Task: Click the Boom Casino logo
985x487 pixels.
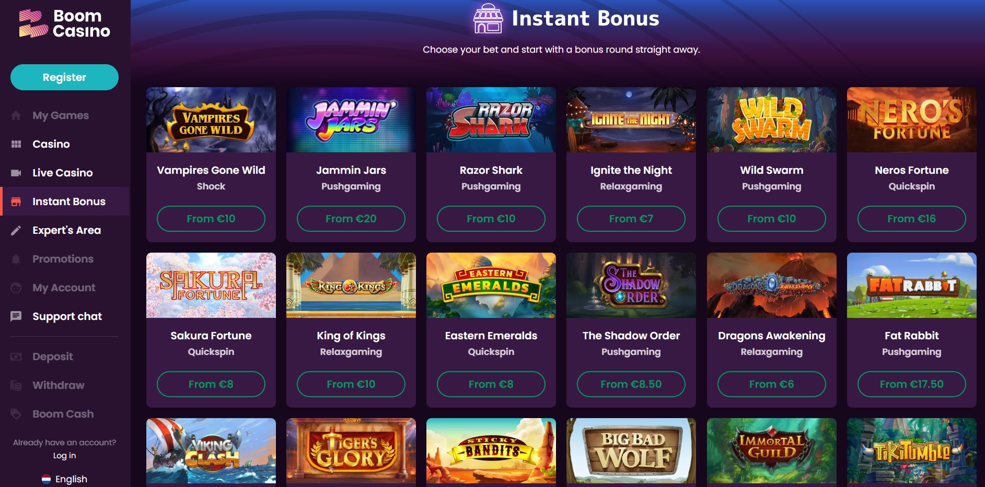Action: [x=64, y=24]
